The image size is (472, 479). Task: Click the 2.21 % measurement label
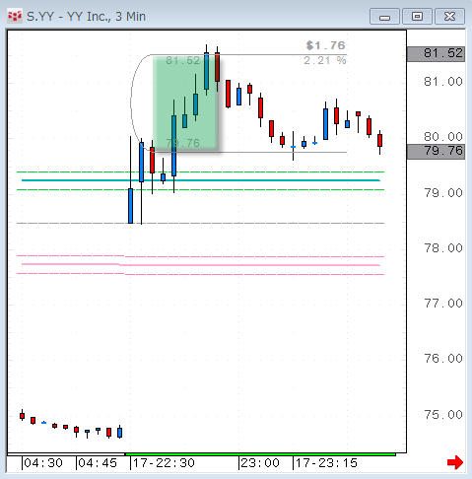(325, 60)
